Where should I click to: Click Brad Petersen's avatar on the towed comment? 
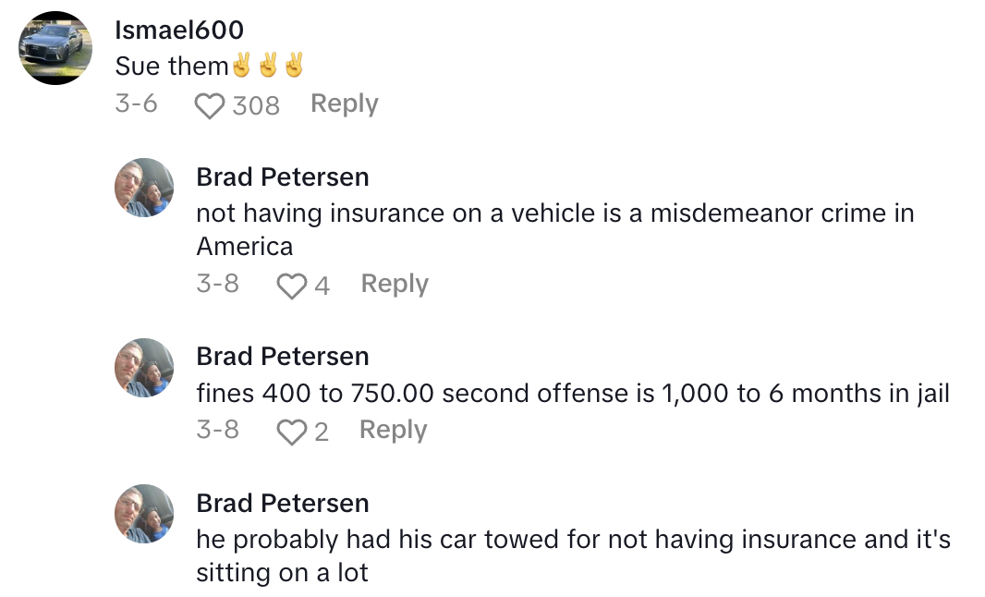click(x=144, y=514)
